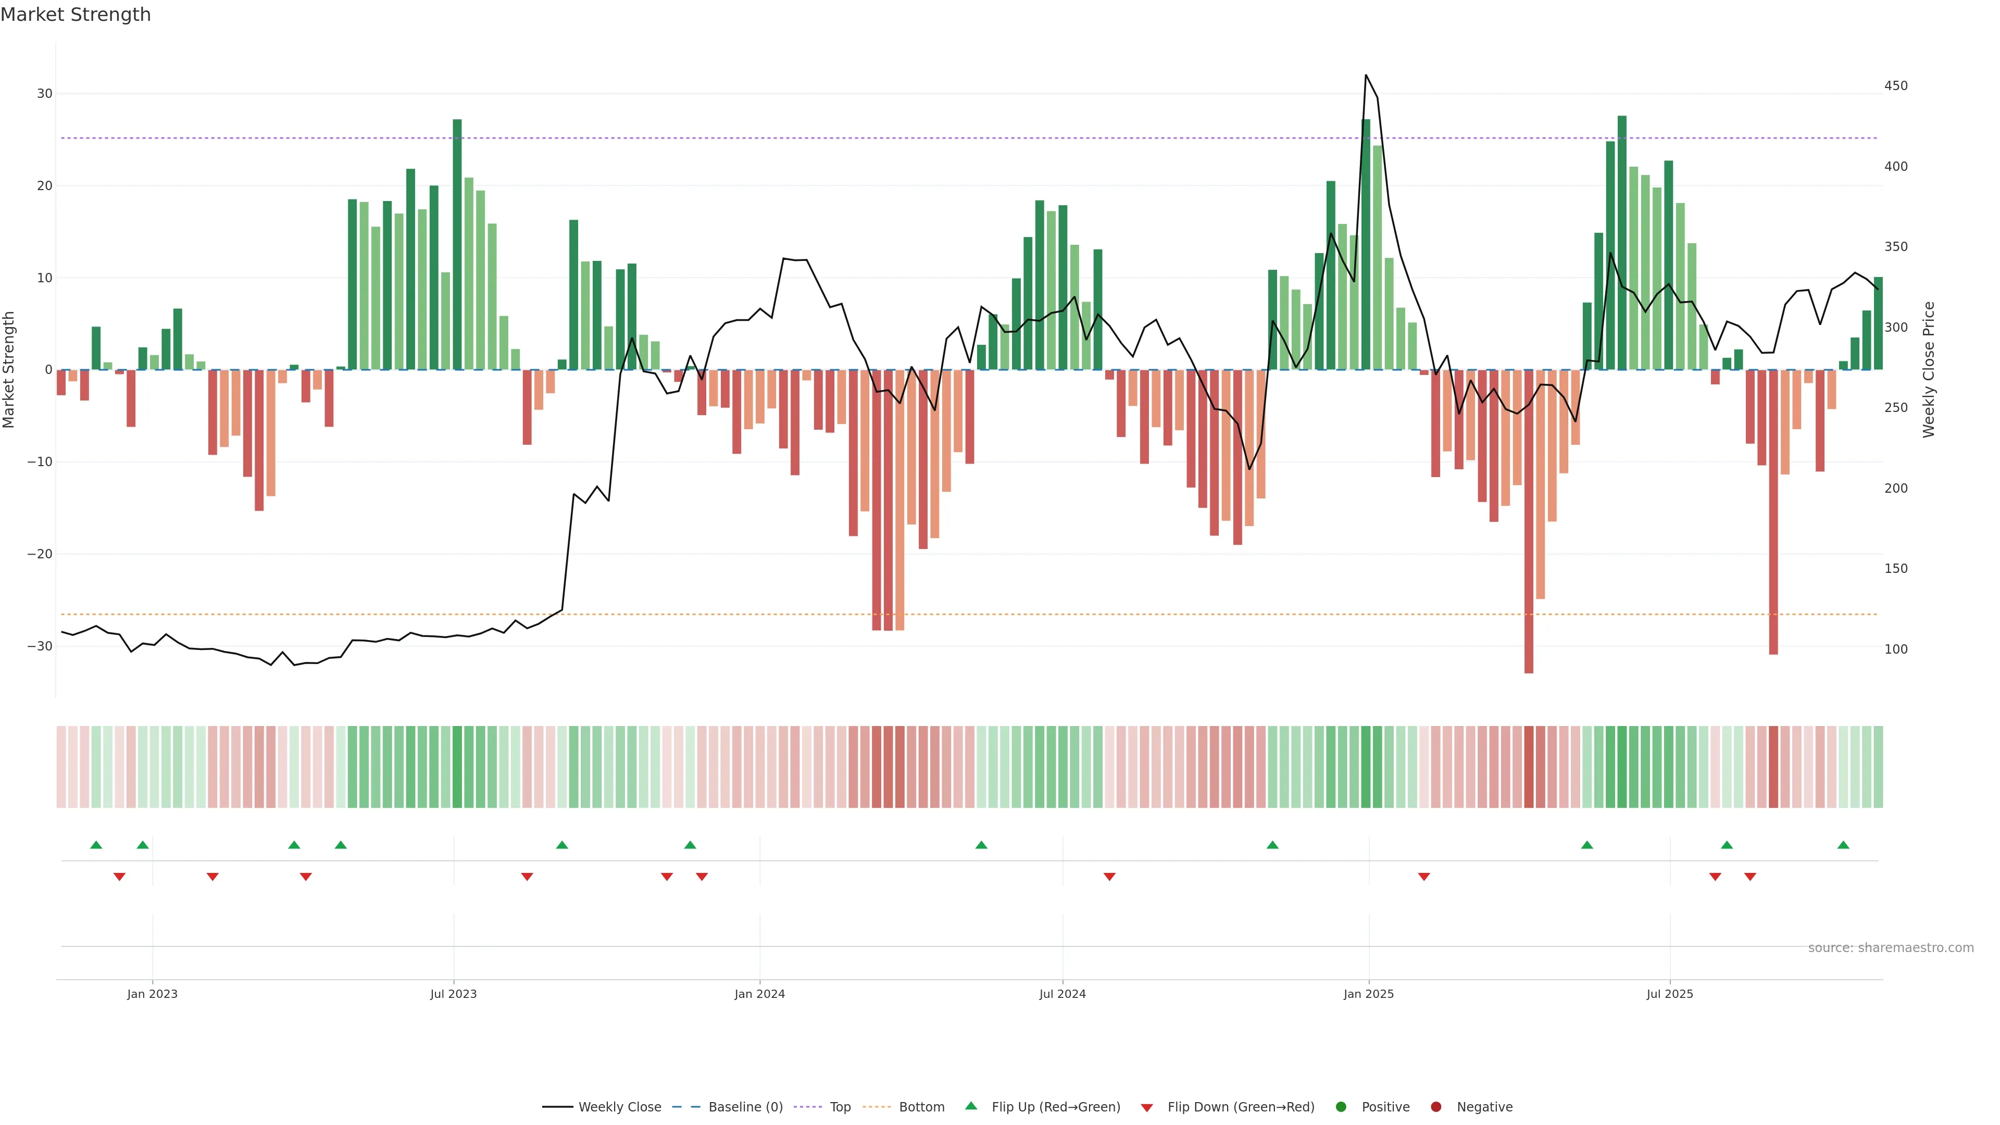Screen dimensions: 2000x1125
Task: Click the purple dotted Top threshold line
Action: 777,138
